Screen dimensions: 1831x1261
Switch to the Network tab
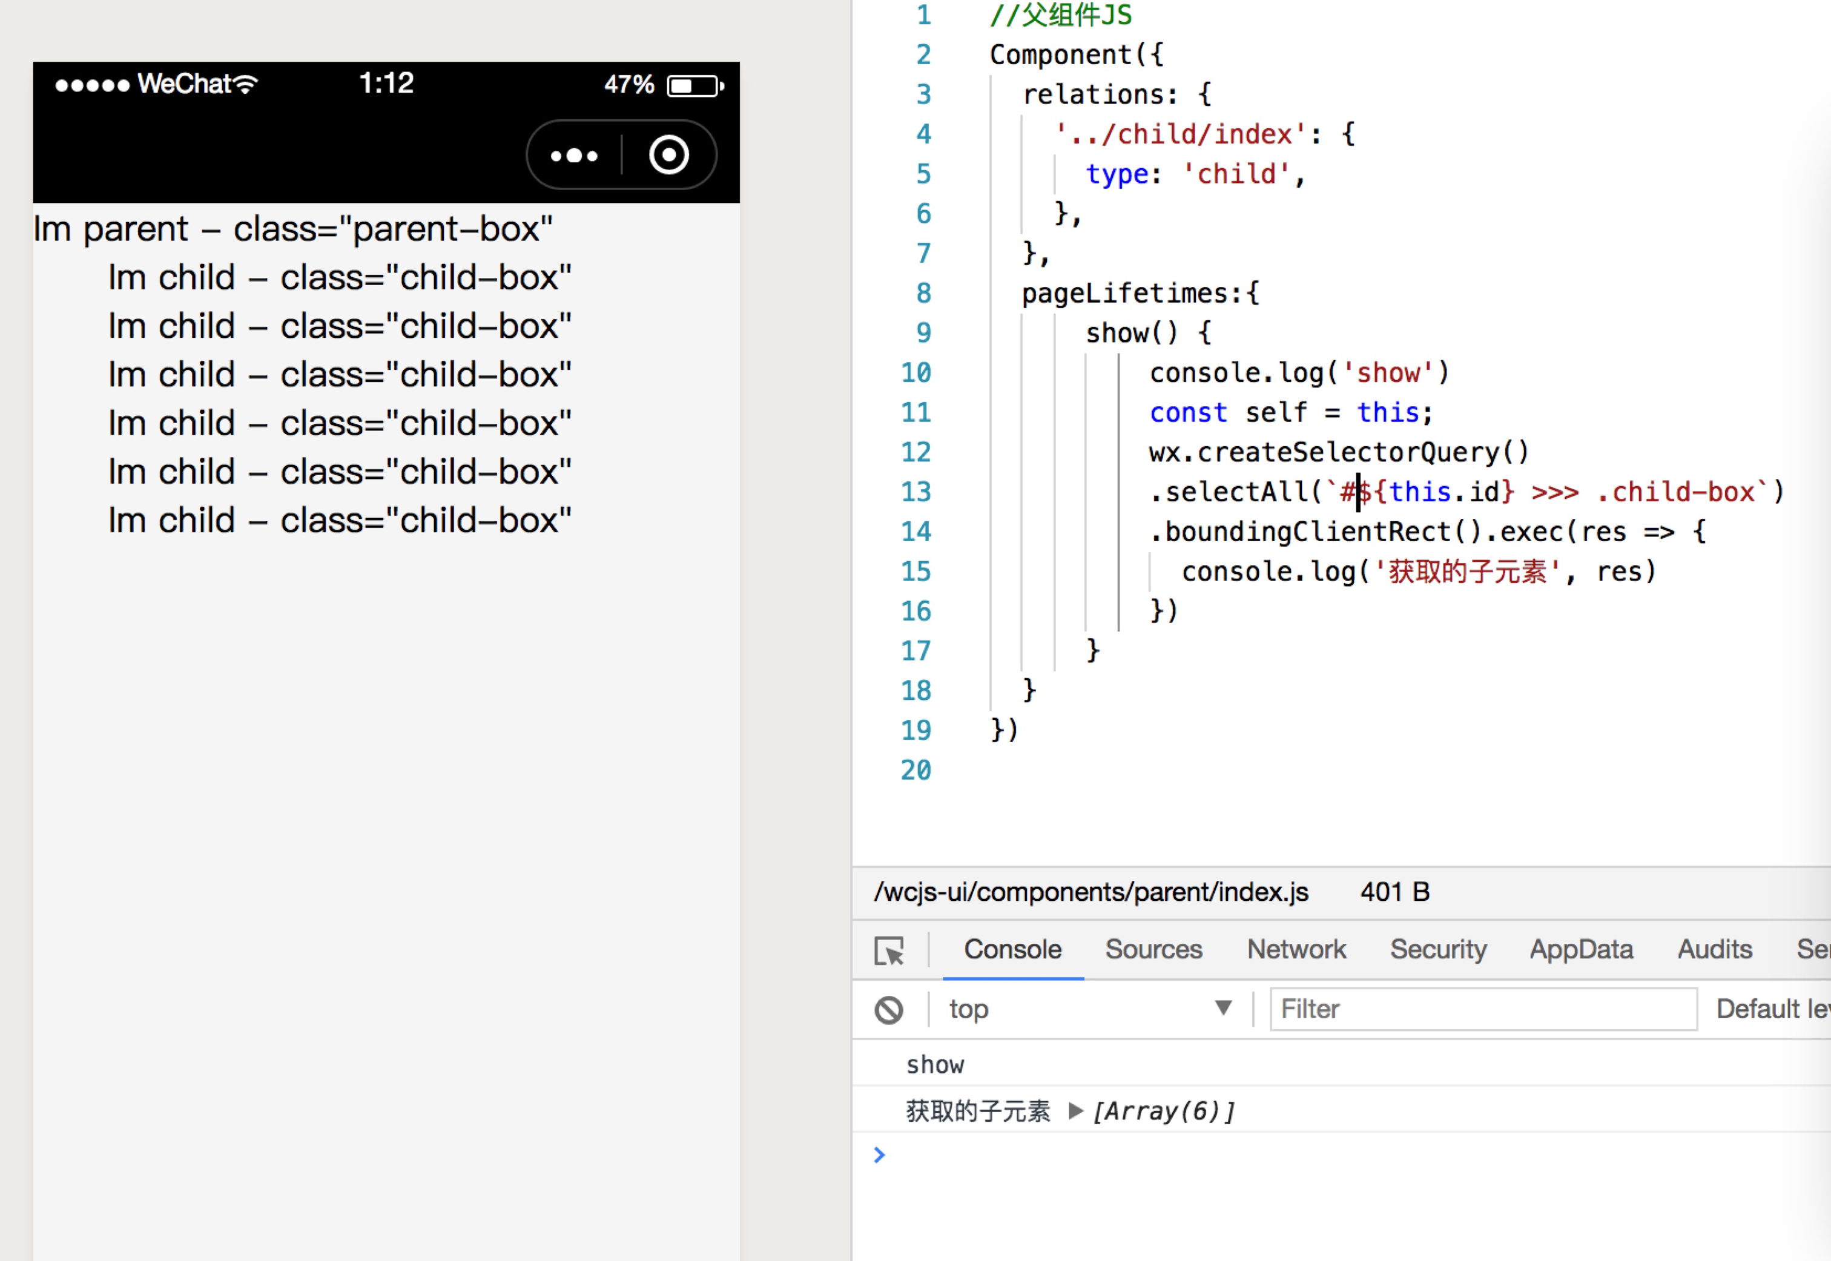(x=1296, y=949)
